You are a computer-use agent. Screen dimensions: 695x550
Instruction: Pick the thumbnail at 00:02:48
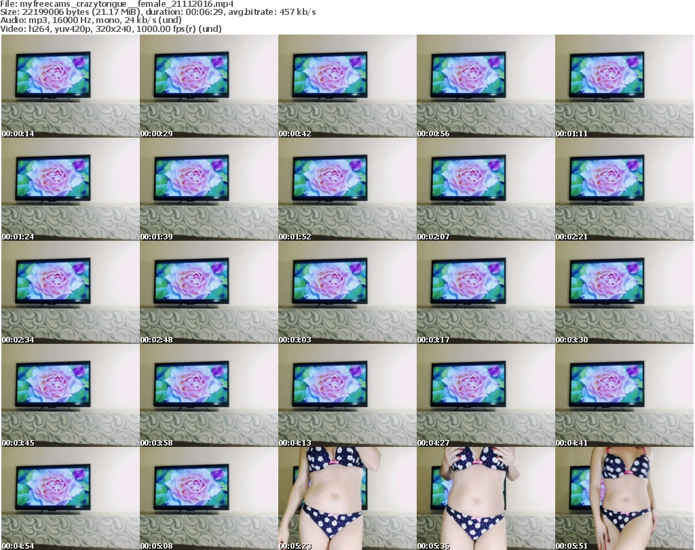pos(209,292)
